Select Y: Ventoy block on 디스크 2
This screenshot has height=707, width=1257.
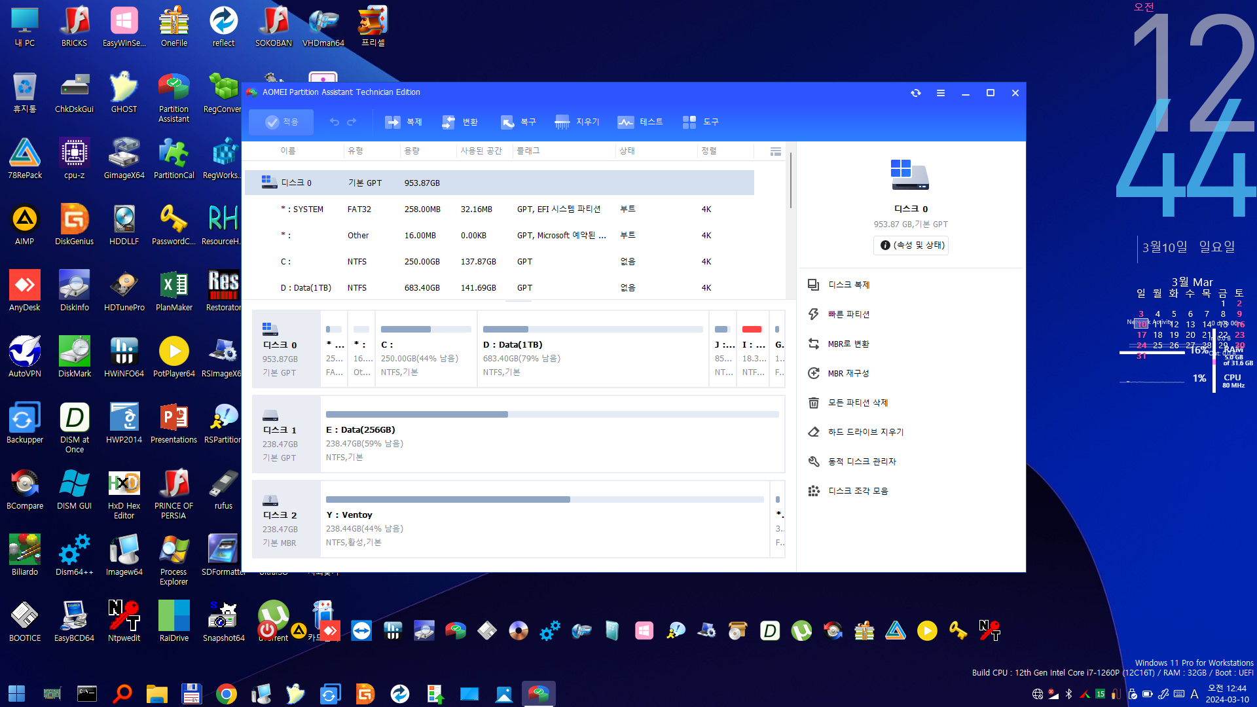click(x=545, y=519)
